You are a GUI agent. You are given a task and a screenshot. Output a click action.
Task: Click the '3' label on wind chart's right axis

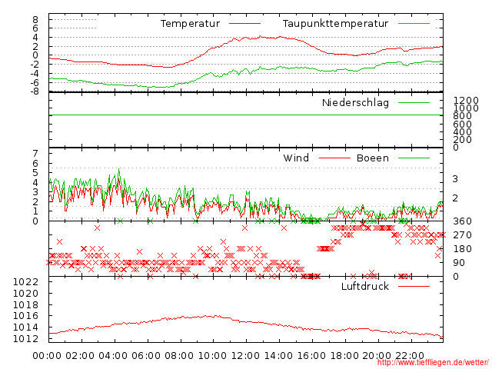pos(455,179)
